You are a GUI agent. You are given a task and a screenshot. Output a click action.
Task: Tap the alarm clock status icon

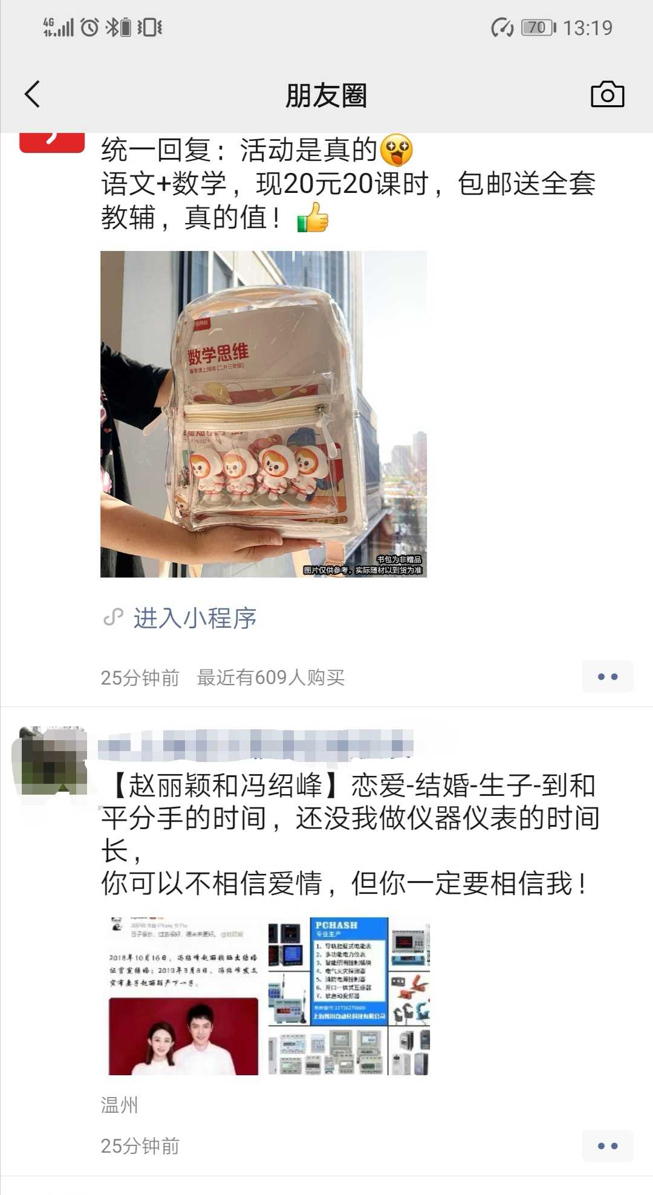[89, 27]
